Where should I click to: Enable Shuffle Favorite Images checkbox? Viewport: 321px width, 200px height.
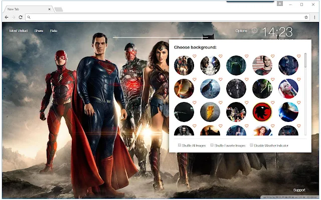tap(212, 145)
